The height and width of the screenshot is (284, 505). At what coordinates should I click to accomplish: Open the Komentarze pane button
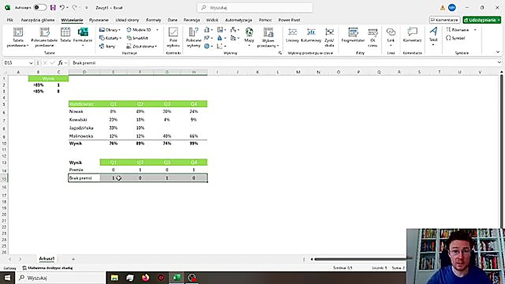[445, 20]
